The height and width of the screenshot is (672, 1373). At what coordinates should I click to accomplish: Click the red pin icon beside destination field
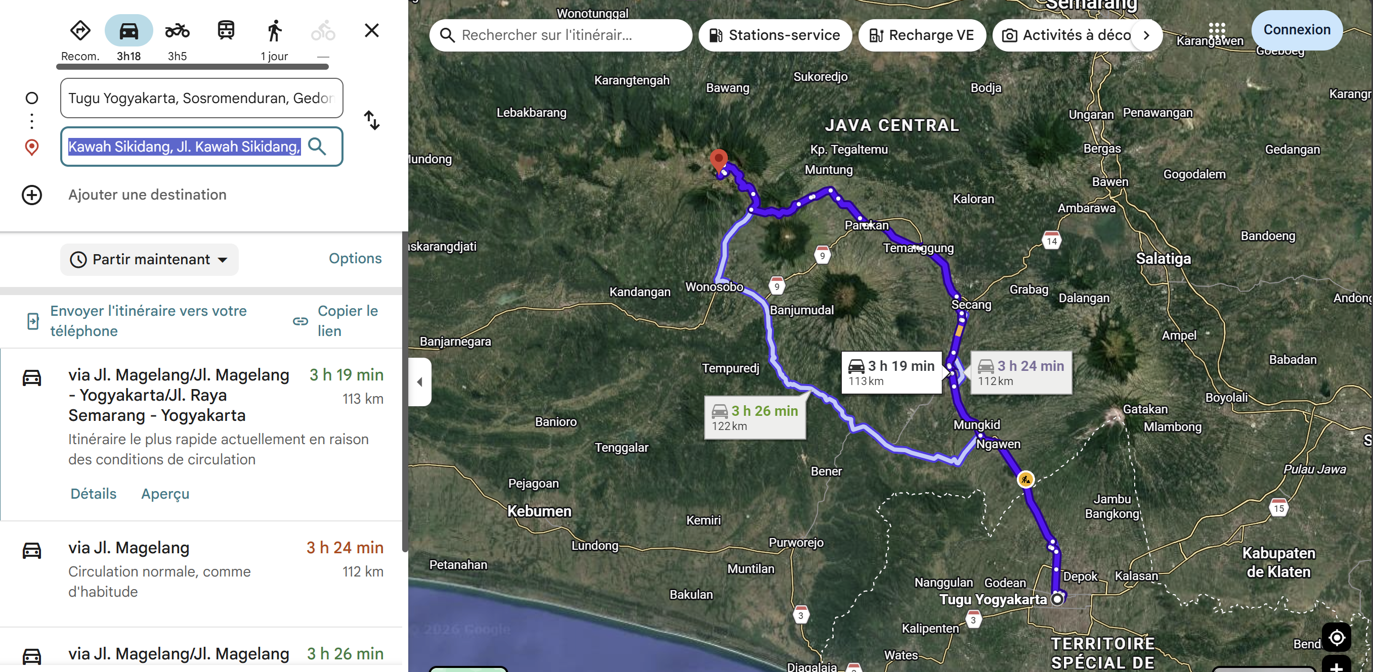tap(32, 148)
